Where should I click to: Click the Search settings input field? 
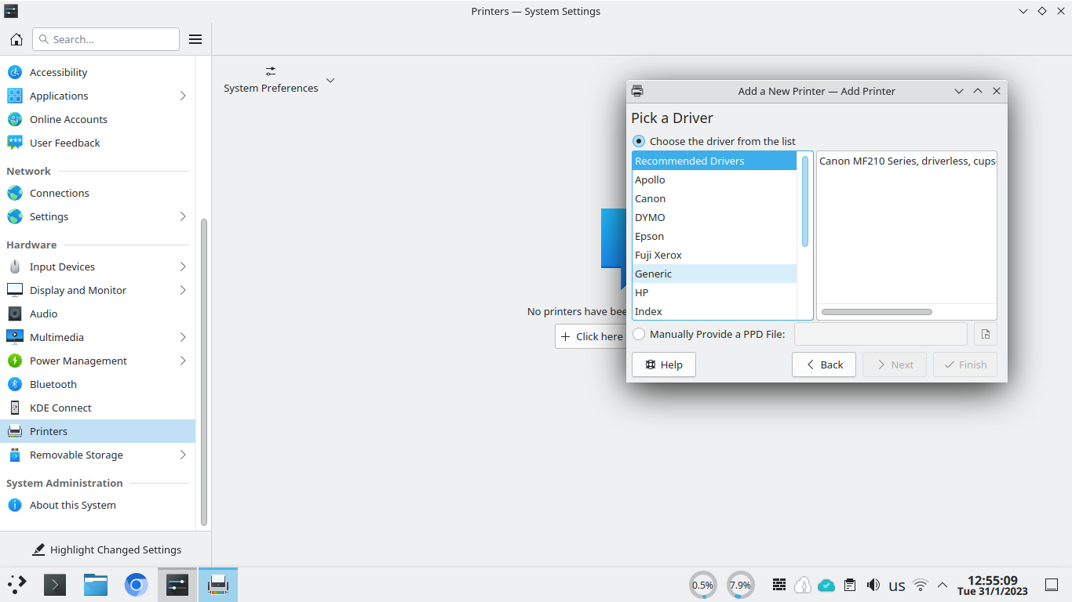pyautogui.click(x=106, y=39)
